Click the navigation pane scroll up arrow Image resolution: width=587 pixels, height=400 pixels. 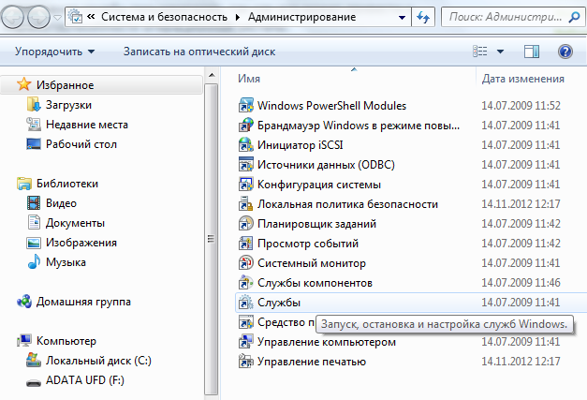(212, 75)
